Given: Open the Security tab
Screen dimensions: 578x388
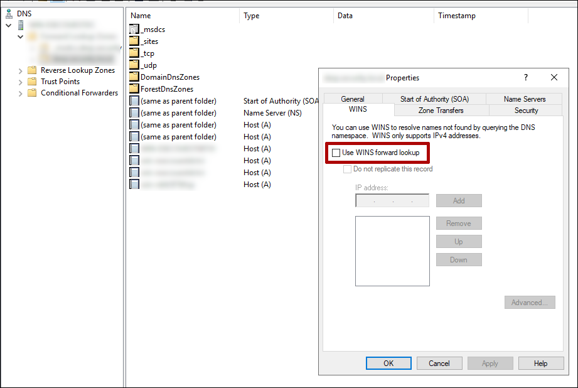Looking at the screenshot, I should (525, 110).
